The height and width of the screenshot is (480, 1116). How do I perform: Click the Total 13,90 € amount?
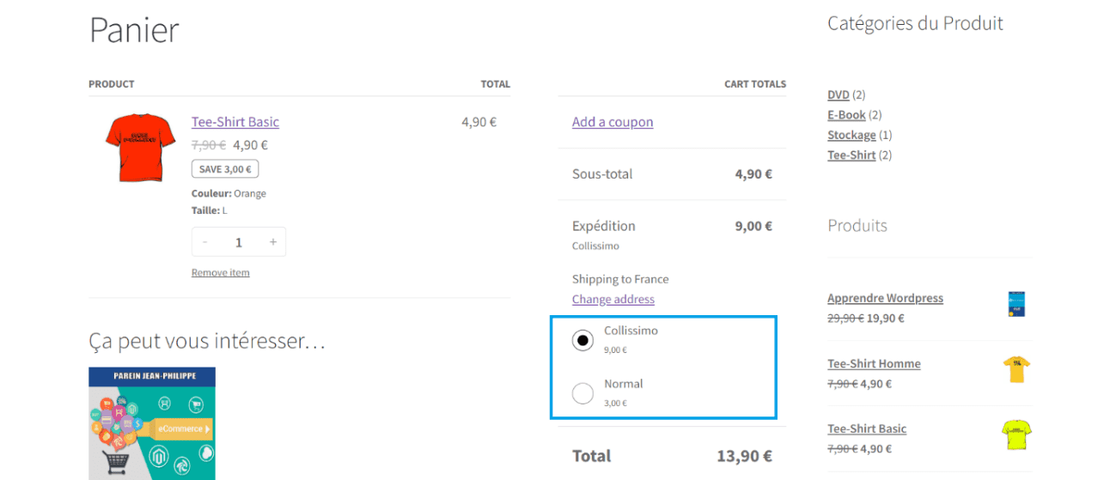(x=744, y=456)
